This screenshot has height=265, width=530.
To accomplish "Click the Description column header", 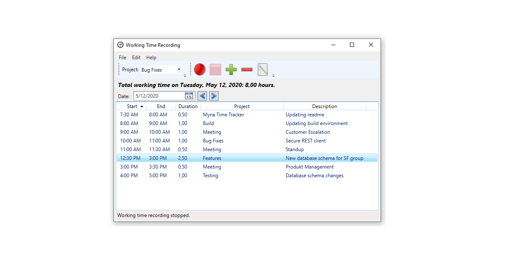I will click(x=325, y=106).
